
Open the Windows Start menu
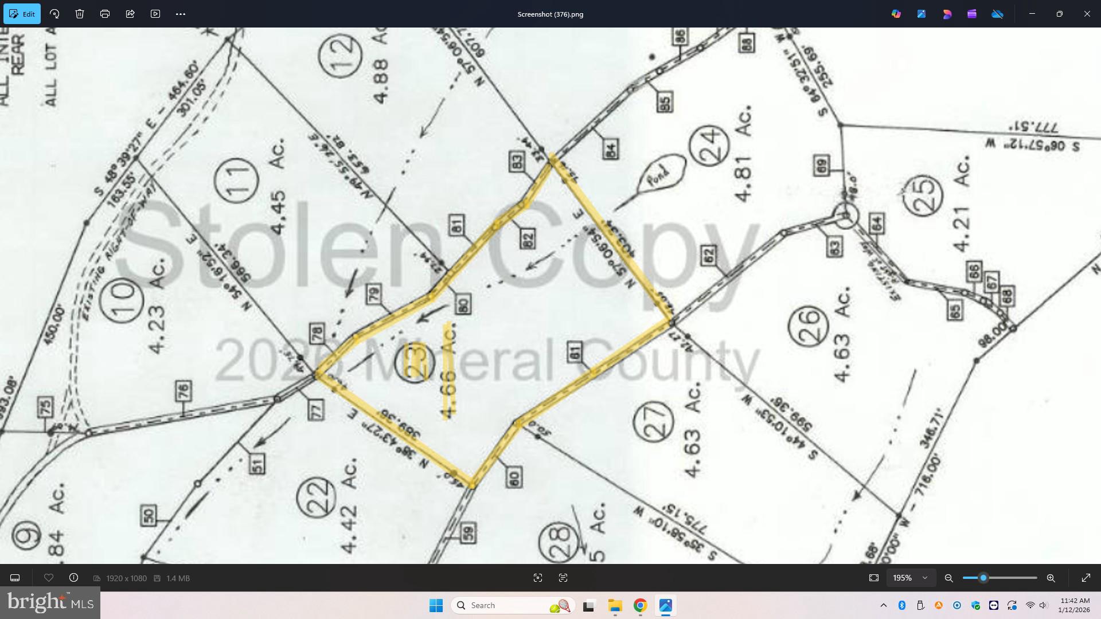click(436, 605)
